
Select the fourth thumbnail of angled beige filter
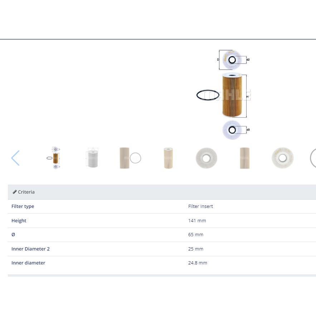pos(168,158)
